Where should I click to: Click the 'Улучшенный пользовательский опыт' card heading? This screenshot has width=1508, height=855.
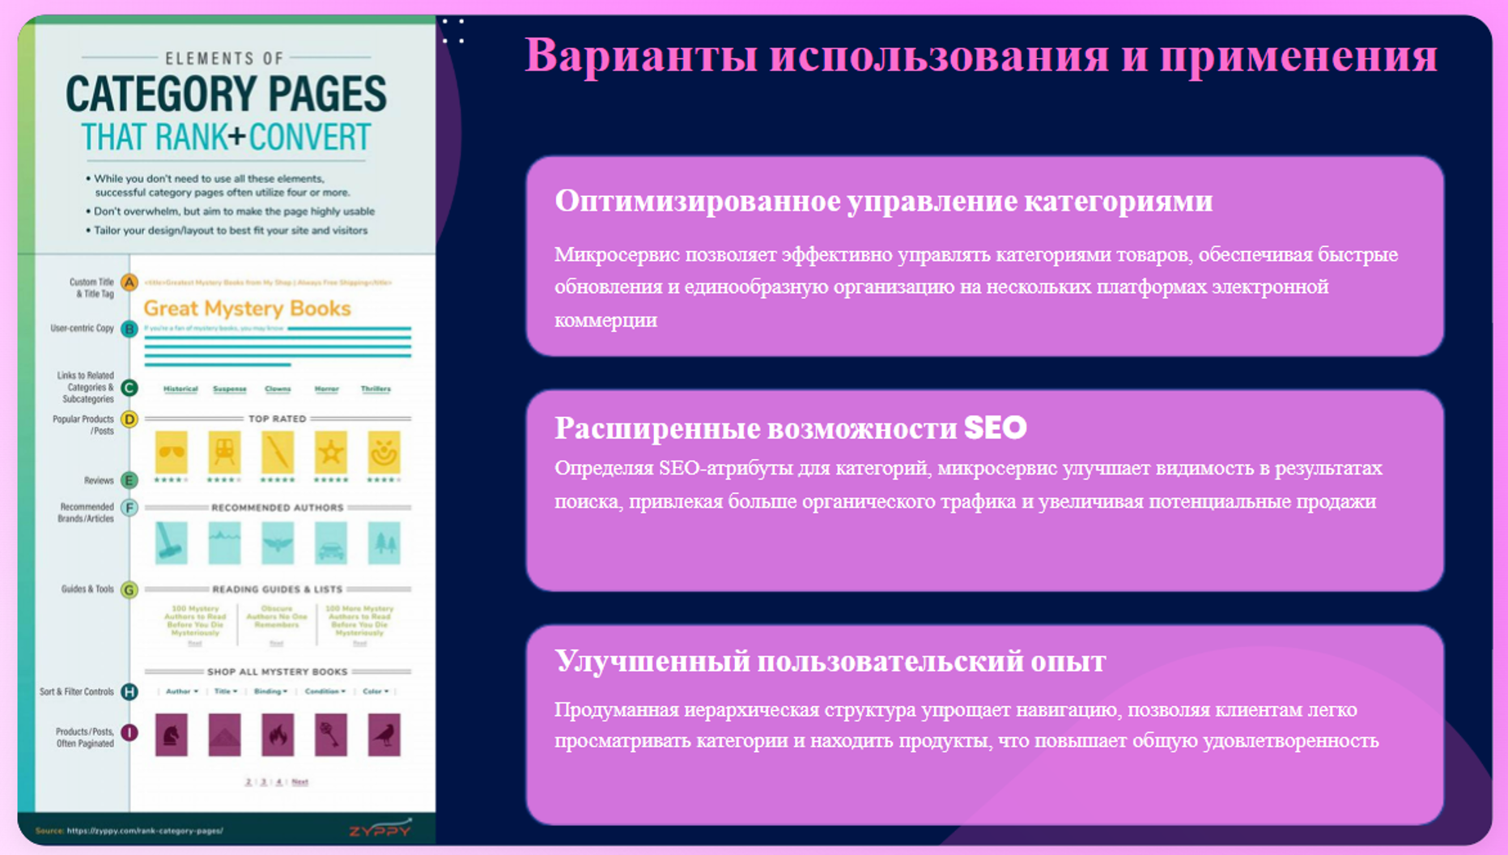(x=830, y=661)
